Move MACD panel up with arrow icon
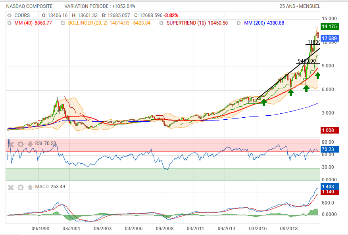The image size is (348, 235). [x=30, y=187]
